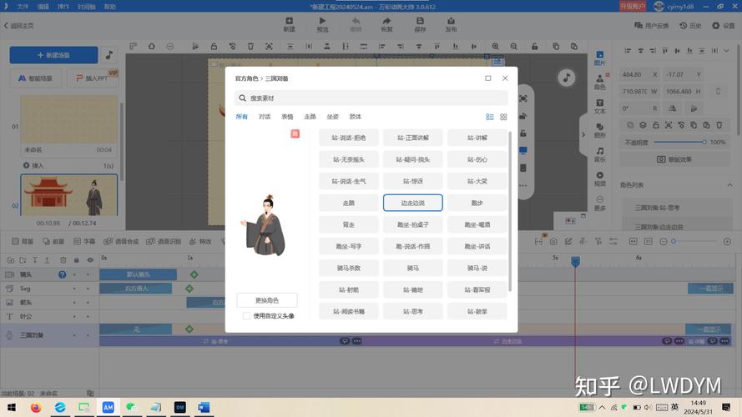Viewport: 742px width, 417px height.
Task: Click the music note icon beside 新建场景
Action: (x=109, y=54)
